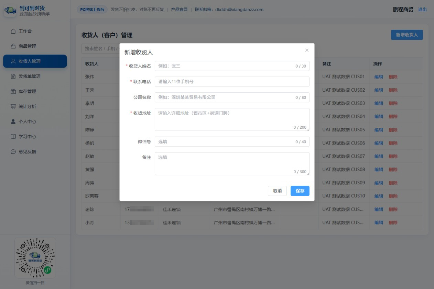Click the 收货人姓名 input field

tap(232, 66)
